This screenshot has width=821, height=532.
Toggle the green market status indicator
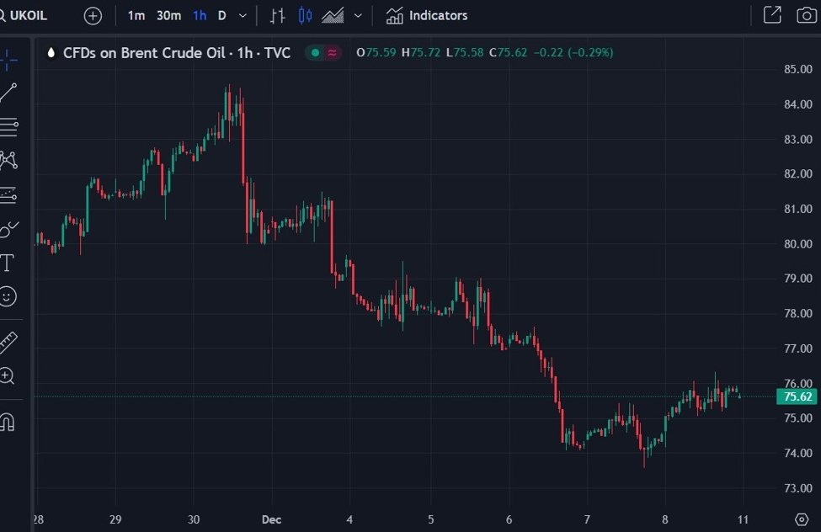[x=316, y=53]
